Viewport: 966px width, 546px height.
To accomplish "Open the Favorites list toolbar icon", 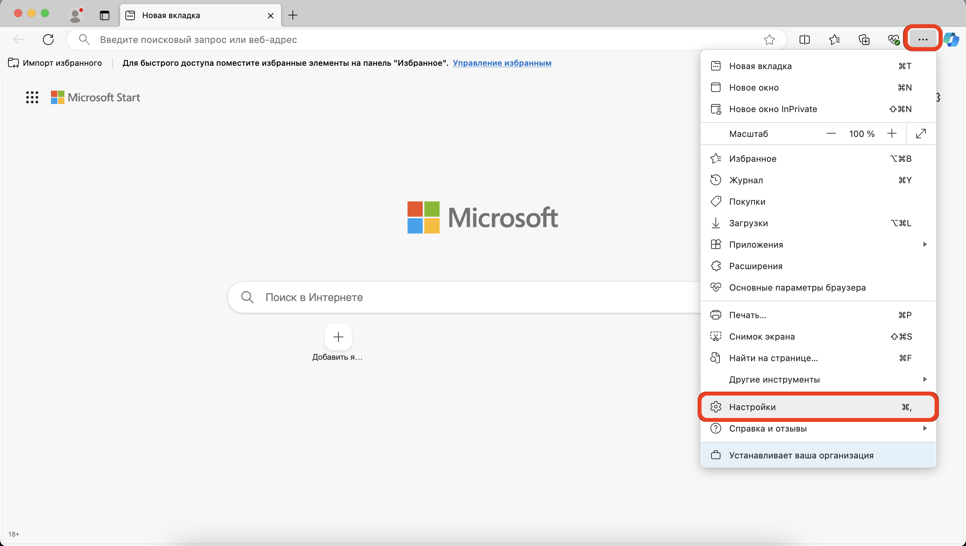I will tap(835, 39).
